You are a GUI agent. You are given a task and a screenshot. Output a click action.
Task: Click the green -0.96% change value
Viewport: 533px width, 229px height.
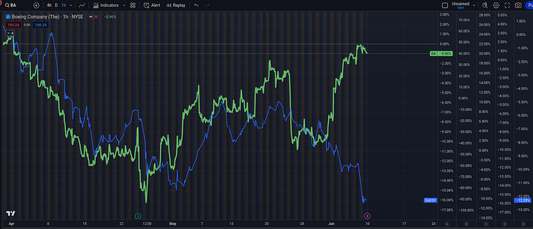110,16
